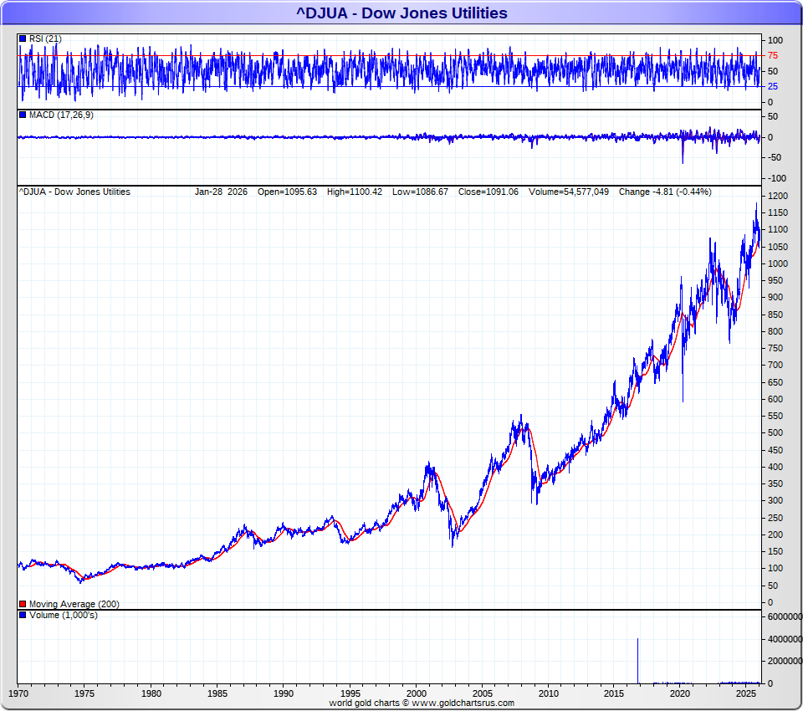
Task: Click the 1970 year label on x-axis
Action: [x=18, y=693]
